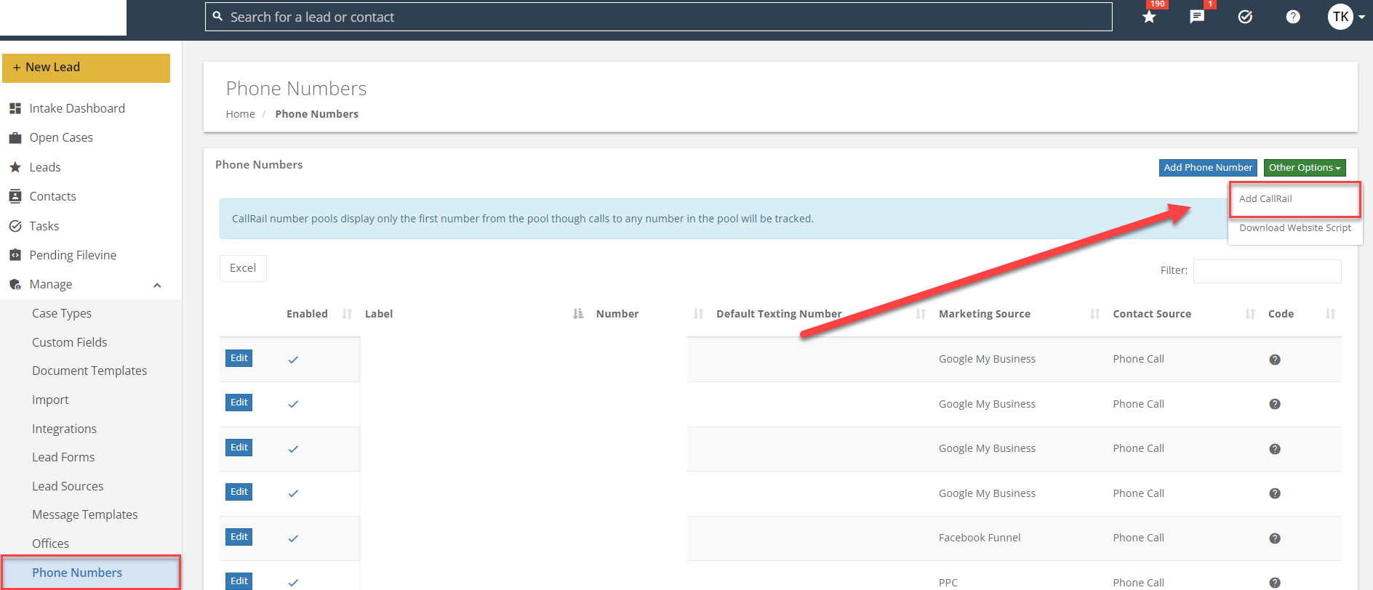Screen dimensions: 1373x590
Task: Open the TK user avatar menu
Action: click(1345, 17)
